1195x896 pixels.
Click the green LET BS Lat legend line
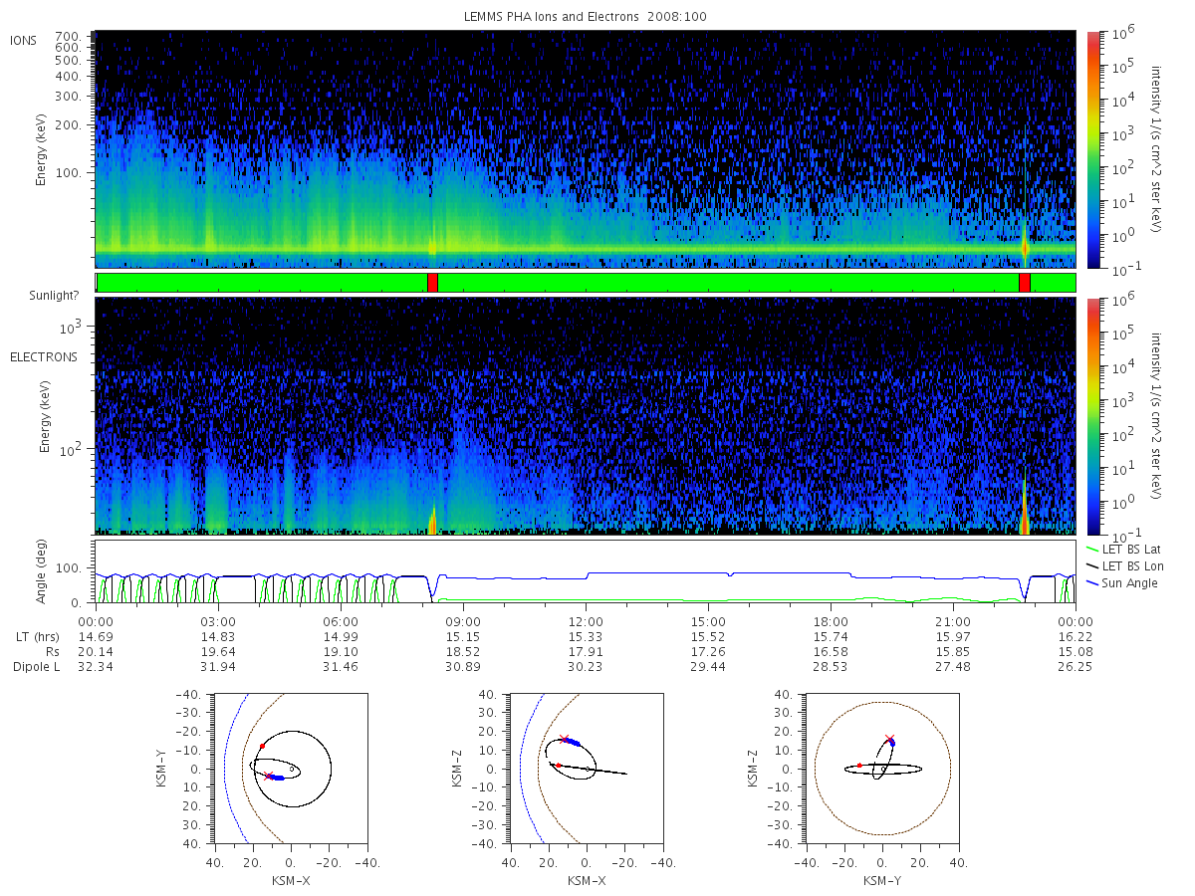pyautogui.click(x=1089, y=549)
